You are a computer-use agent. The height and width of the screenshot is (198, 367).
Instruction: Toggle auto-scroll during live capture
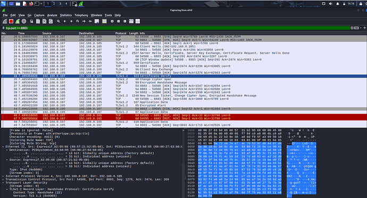tap(97, 21)
